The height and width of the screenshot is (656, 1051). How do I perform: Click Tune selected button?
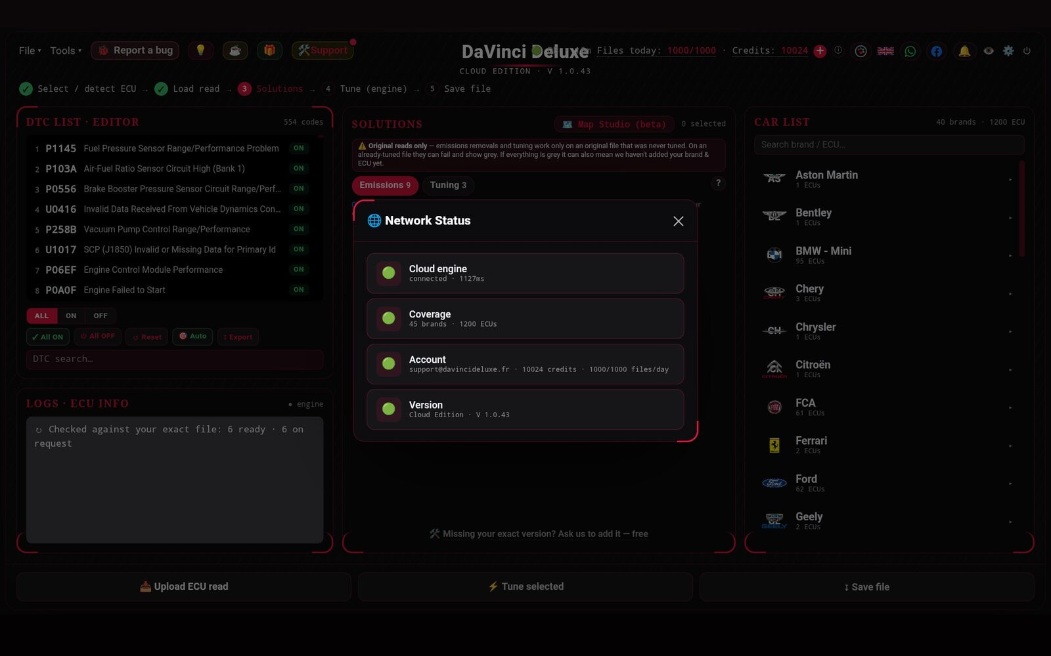point(525,586)
